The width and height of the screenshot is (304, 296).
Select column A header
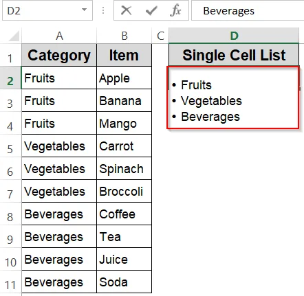click(59, 36)
